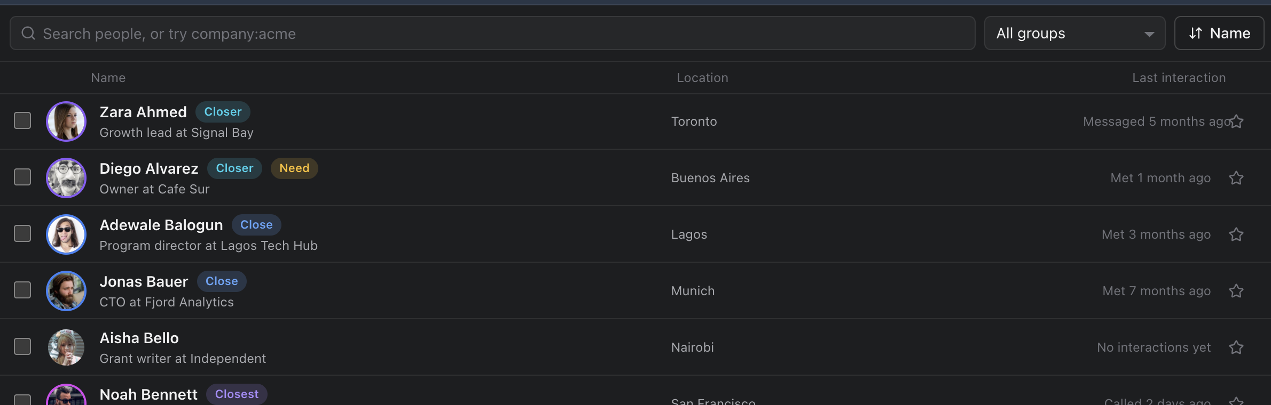This screenshot has height=405, width=1271.
Task: Click 'CTO at Fjord Analytics' subtitle
Action: [167, 302]
